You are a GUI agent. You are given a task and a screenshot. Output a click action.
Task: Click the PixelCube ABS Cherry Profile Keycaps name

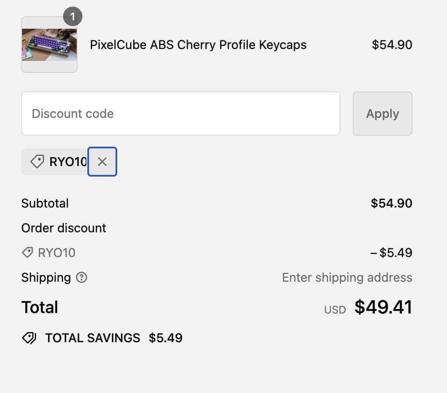click(x=198, y=45)
